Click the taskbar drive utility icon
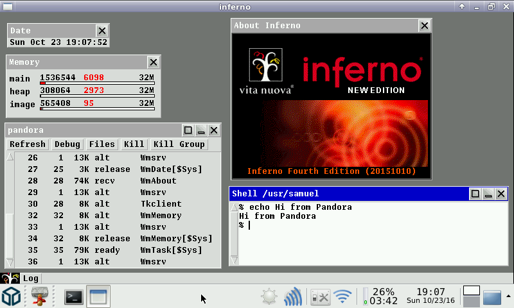 click(40, 296)
